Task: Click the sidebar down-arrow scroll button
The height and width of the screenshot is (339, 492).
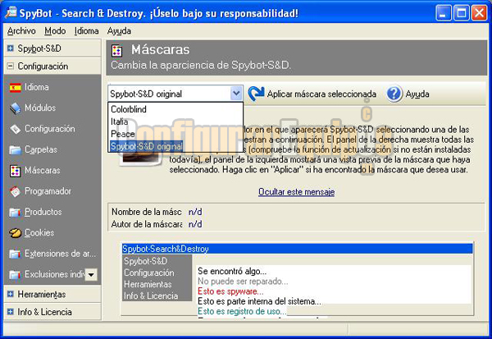Action: tap(91, 275)
